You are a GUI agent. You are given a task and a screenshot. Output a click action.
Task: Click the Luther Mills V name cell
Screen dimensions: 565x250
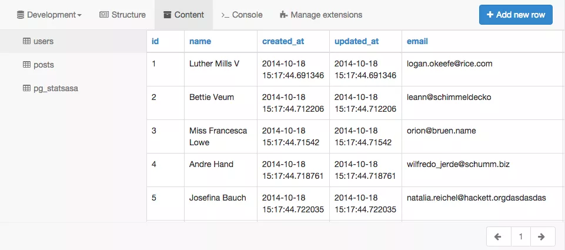click(214, 64)
